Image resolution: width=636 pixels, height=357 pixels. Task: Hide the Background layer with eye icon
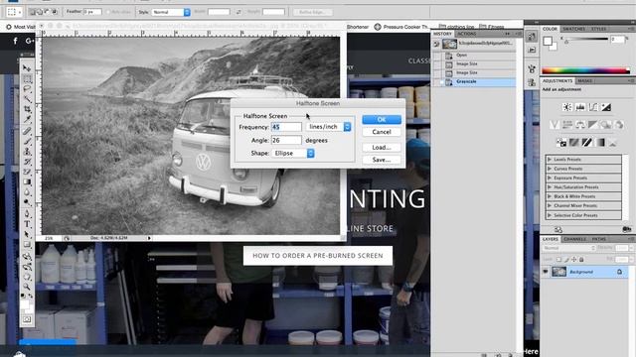pyautogui.click(x=546, y=272)
